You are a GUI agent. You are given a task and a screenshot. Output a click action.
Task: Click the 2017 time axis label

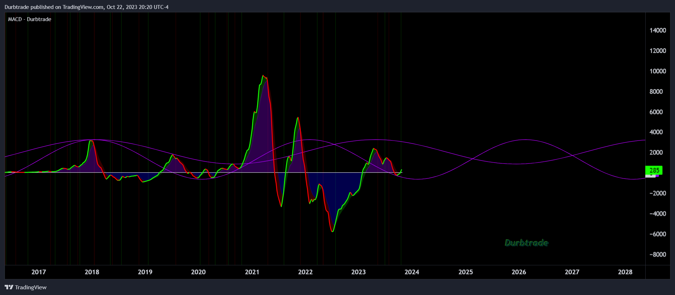39,272
